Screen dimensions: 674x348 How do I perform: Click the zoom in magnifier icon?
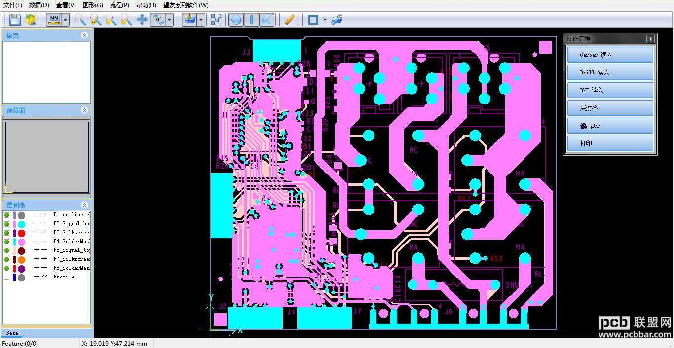click(111, 20)
